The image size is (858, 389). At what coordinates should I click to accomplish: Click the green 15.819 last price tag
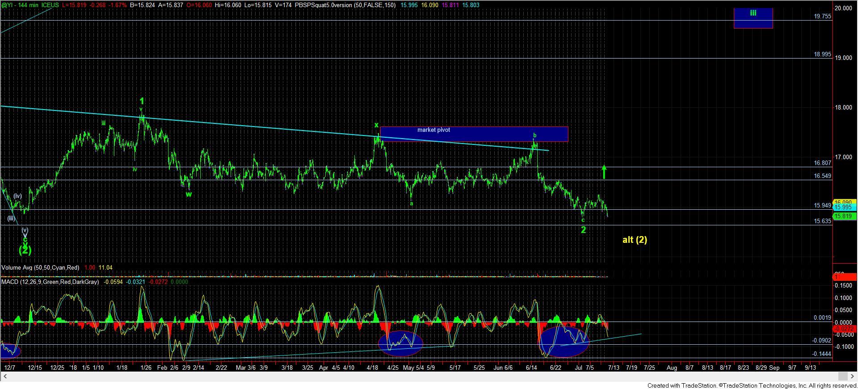tap(844, 216)
